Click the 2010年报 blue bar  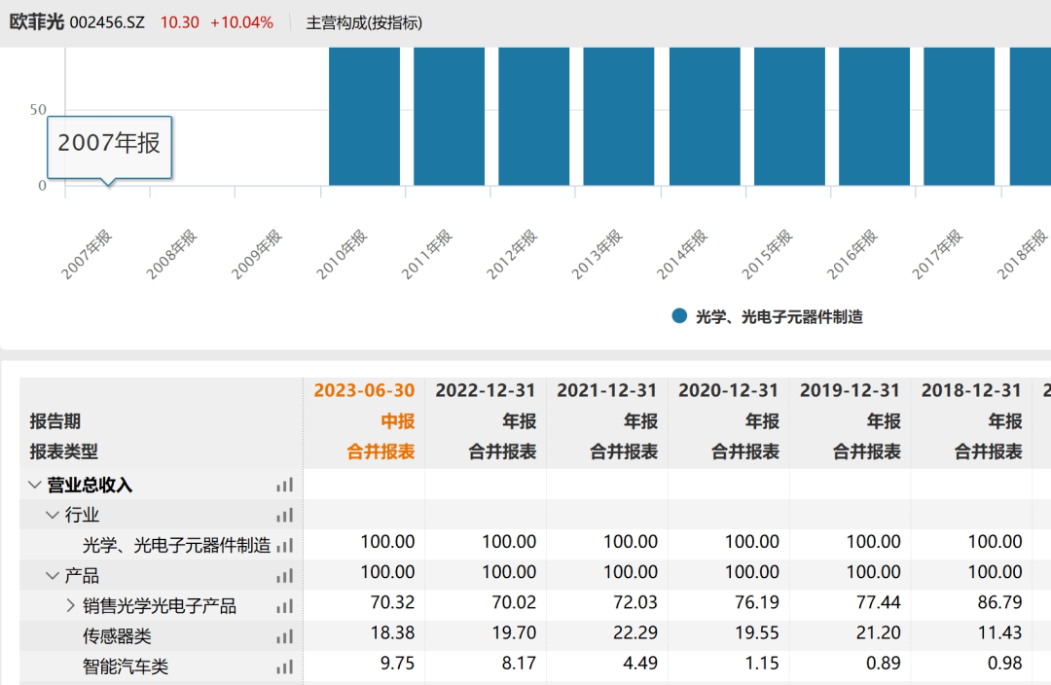click(364, 116)
